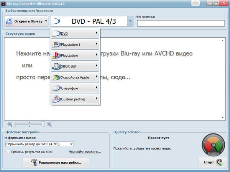Image resolution: width=230 pixels, height=172 pixels.
Task: Click the zoom slider handle
Action: pos(43,124)
